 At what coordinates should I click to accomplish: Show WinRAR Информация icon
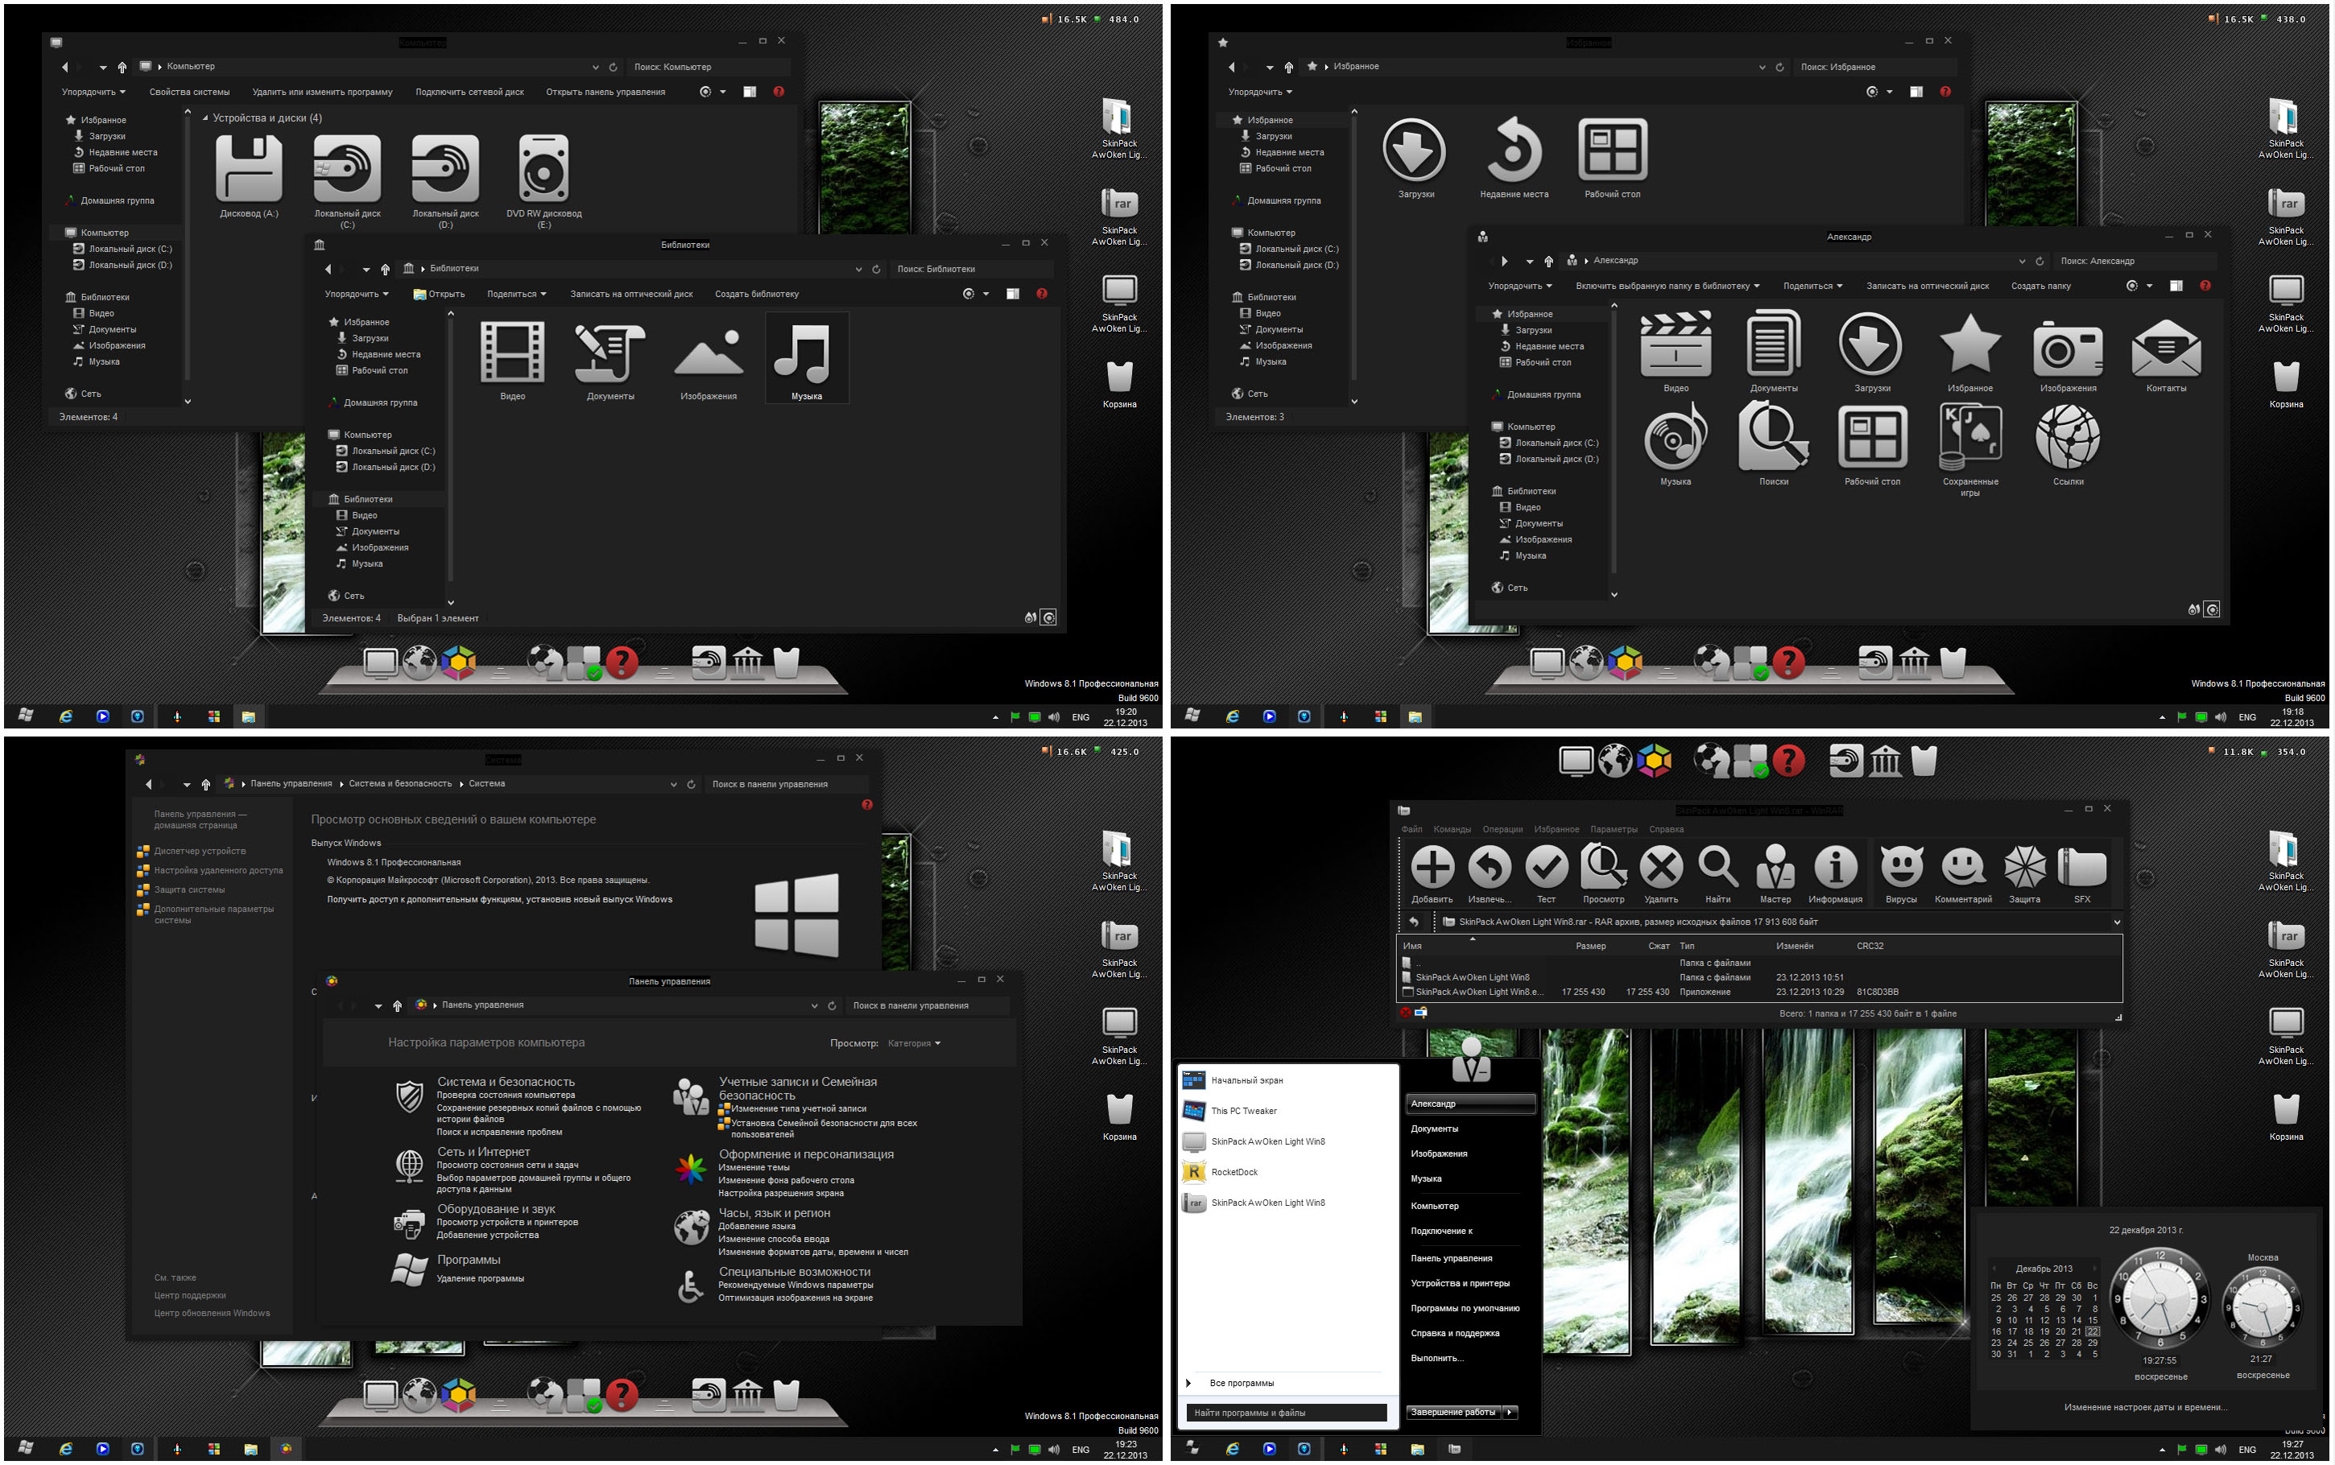[1835, 874]
